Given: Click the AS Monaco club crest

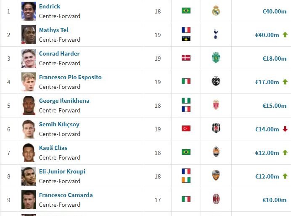Looking at the screenshot, I should tap(216, 105).
